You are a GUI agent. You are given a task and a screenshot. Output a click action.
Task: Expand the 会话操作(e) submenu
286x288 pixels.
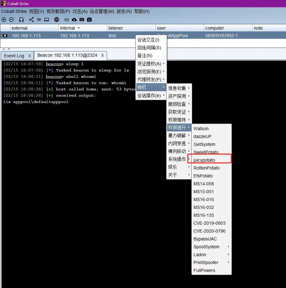(151, 95)
